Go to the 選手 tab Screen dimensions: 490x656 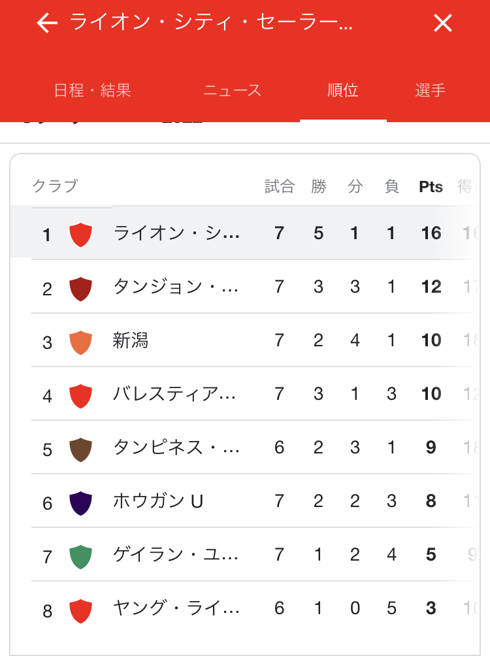[x=430, y=90]
